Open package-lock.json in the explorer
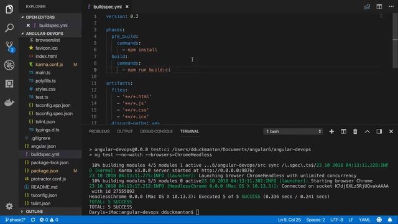The image size is (398, 224). click(x=50, y=162)
